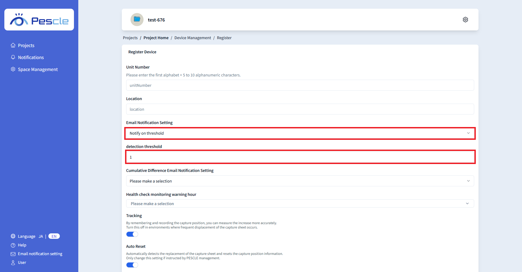The height and width of the screenshot is (272, 522).
Task: Navigate to Device Management breadcrumb
Action: click(x=192, y=38)
